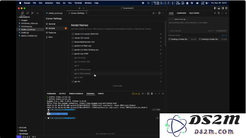Maximize the panel with up chevron
Viewport: 246px width, 138px height.
[159, 94]
